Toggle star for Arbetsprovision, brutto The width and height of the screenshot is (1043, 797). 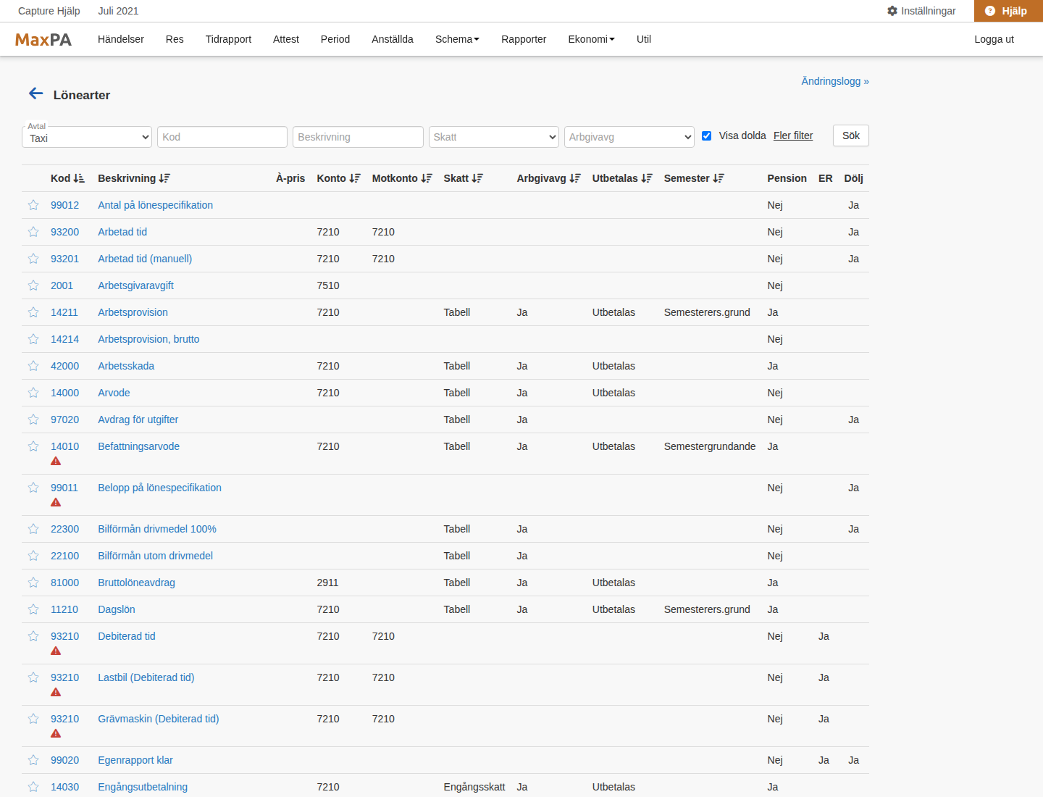(33, 339)
